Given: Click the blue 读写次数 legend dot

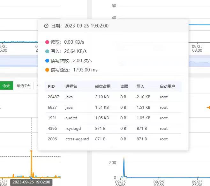Looking at the screenshot, I should (47, 61).
